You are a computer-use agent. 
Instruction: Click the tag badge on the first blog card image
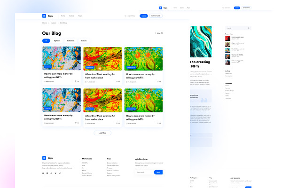tap(48, 67)
